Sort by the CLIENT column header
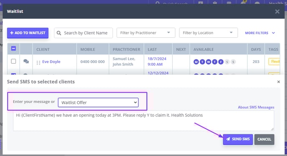The height and width of the screenshot is (156, 287). pyautogui.click(x=43, y=49)
